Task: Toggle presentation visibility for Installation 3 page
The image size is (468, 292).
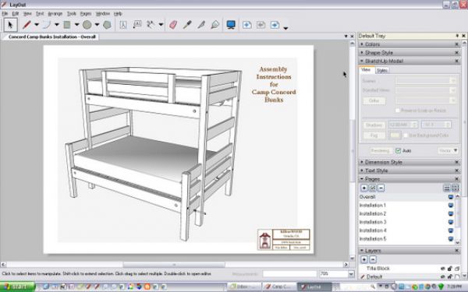Action: pyautogui.click(x=451, y=222)
